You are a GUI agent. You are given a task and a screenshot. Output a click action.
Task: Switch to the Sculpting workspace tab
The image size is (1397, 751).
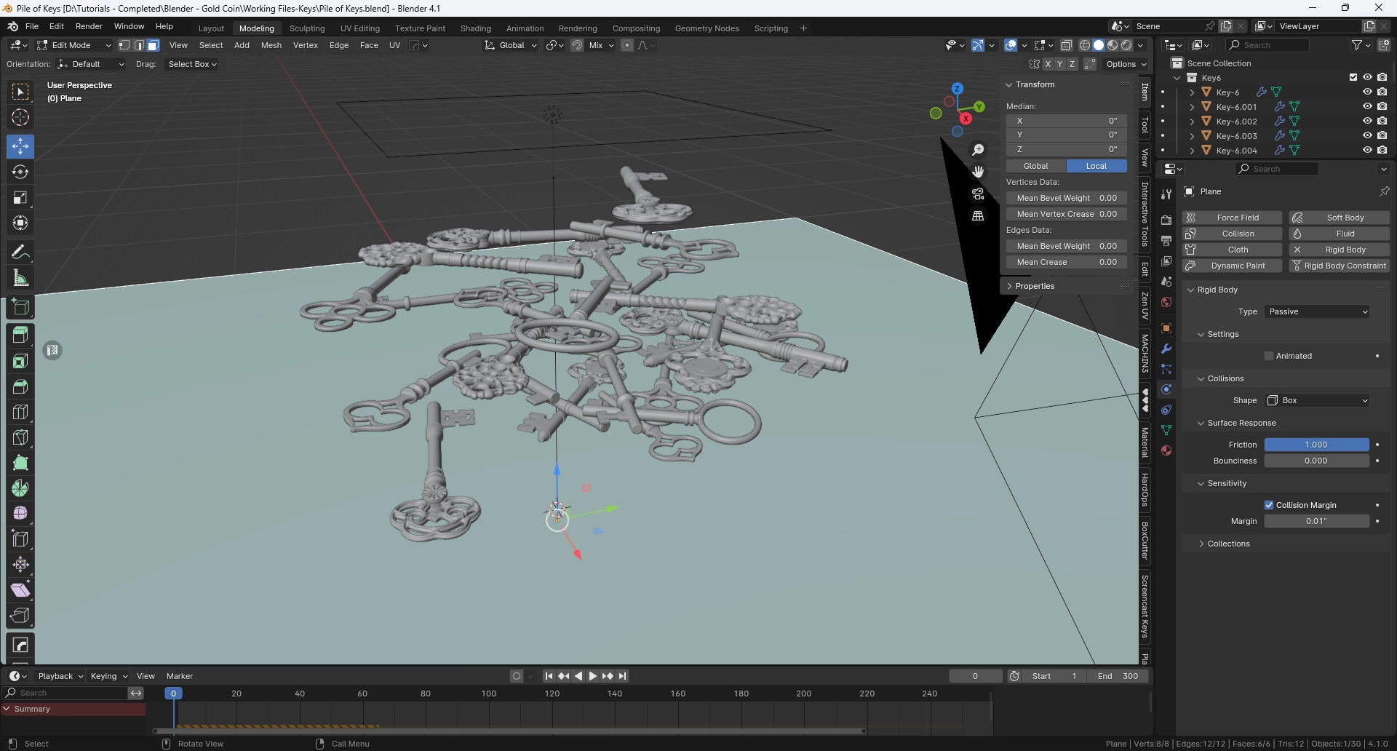point(307,28)
